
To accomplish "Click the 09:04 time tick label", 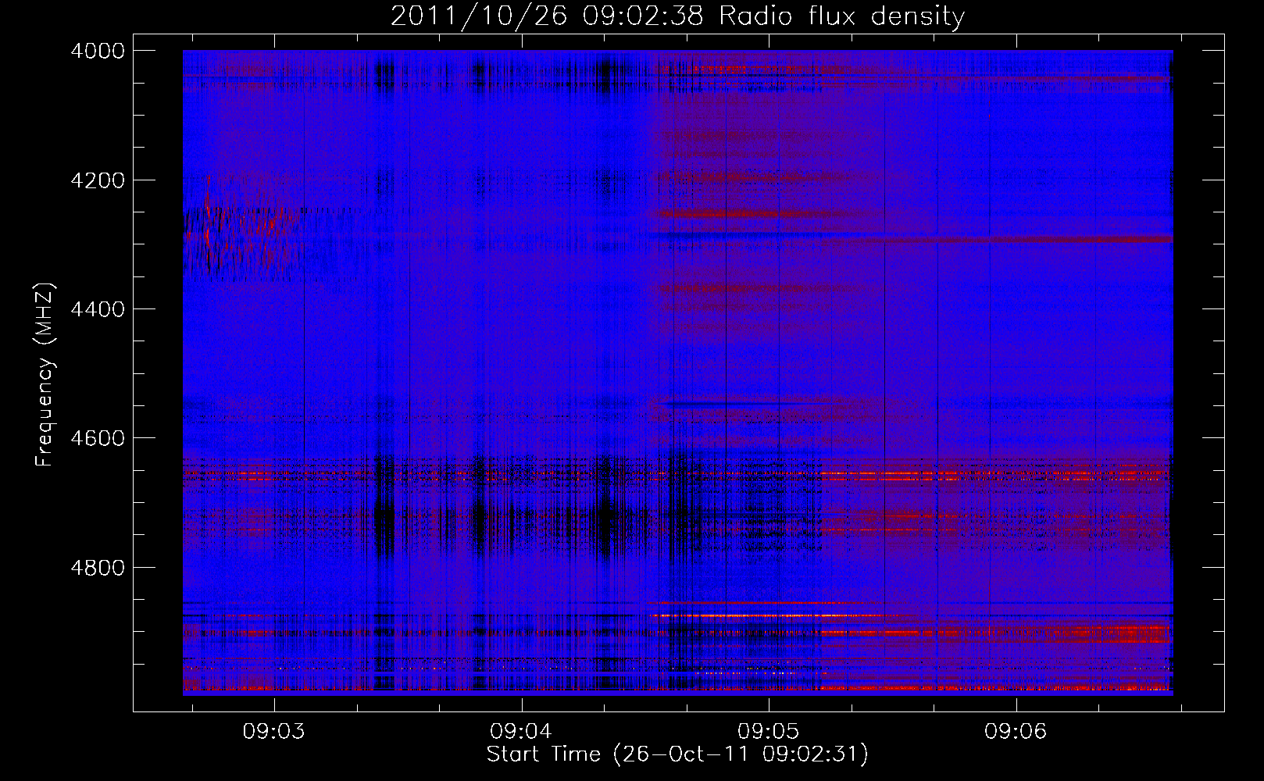I will [x=521, y=732].
